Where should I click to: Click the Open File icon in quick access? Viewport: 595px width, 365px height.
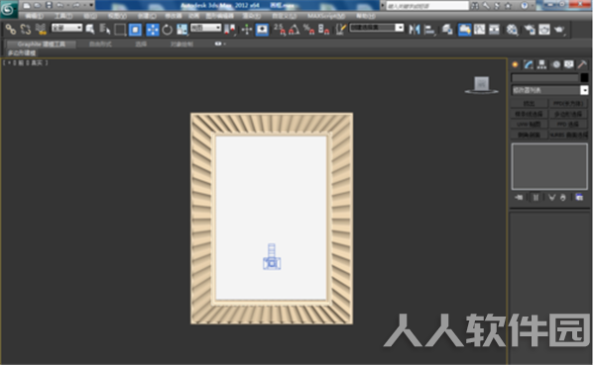pyautogui.click(x=38, y=5)
